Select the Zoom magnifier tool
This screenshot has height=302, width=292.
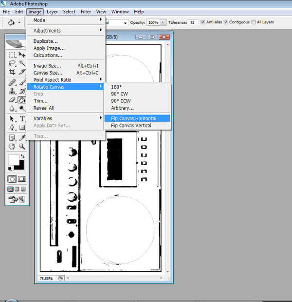point(22,147)
